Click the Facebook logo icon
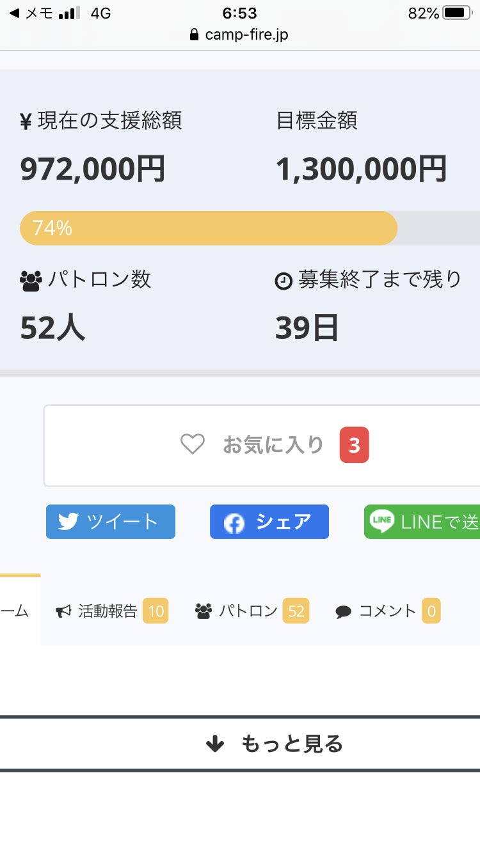Image resolution: width=480 pixels, height=853 pixels. click(234, 523)
